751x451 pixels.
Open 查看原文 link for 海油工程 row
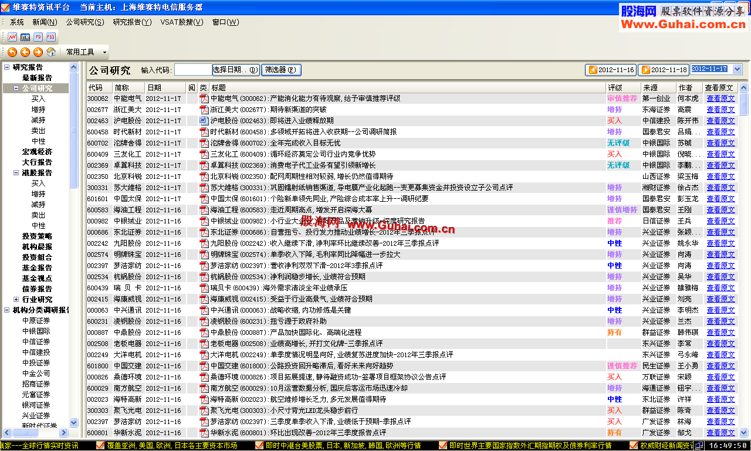click(720, 210)
